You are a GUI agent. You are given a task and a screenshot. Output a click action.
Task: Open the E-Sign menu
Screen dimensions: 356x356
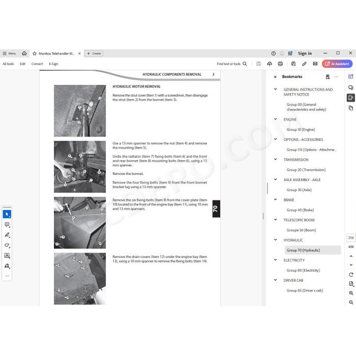pos(53,64)
